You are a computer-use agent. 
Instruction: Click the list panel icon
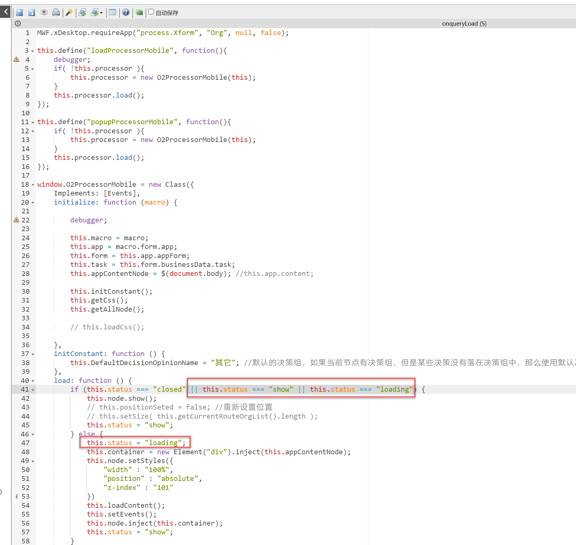pyautogui.click(x=112, y=13)
